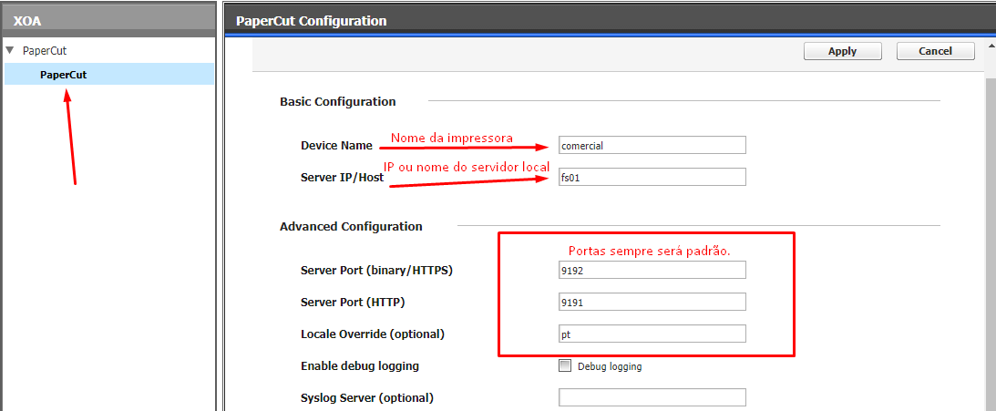Viewport: 996px width, 411px height.
Task: Enable the Debug logging checkbox
Action: pyautogui.click(x=565, y=365)
